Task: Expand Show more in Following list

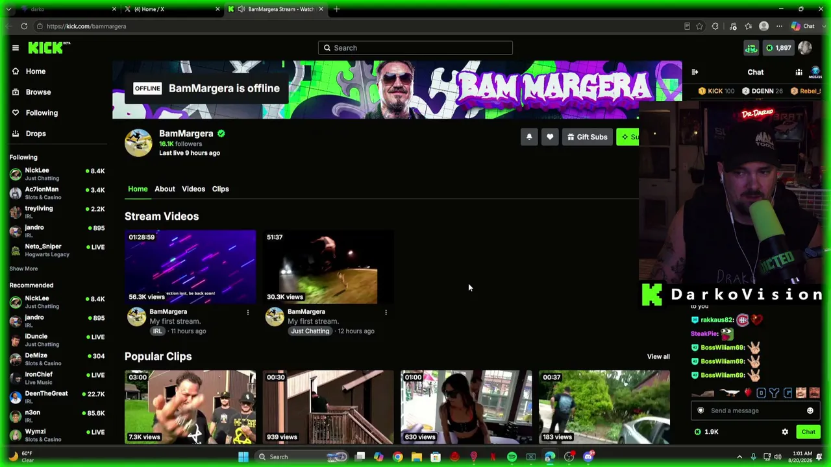Action: [23, 269]
